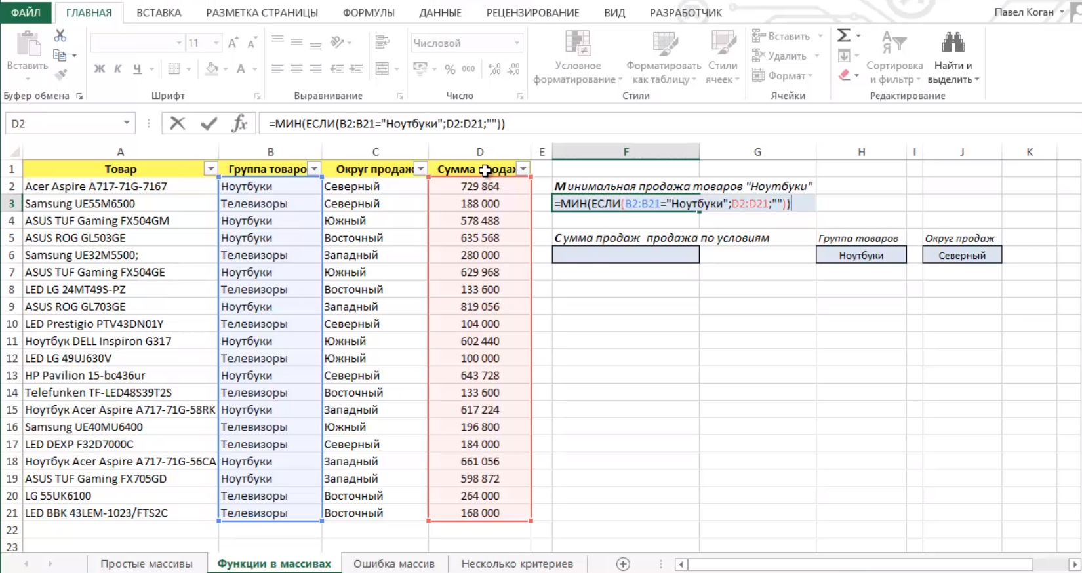The image size is (1082, 573).
Task: Open the font size dropdown
Action: click(x=216, y=43)
